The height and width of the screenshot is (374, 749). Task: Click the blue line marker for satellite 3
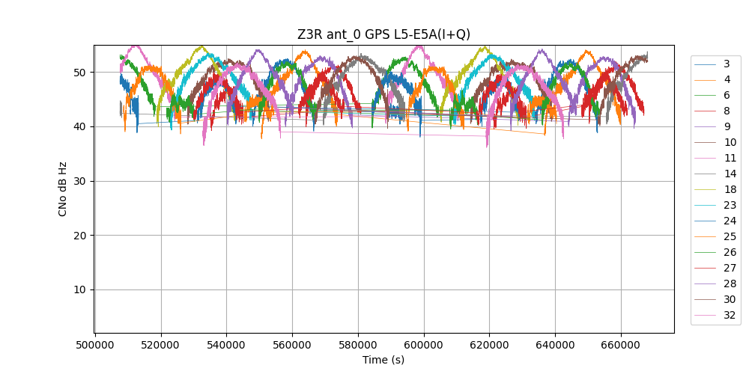tap(705, 64)
